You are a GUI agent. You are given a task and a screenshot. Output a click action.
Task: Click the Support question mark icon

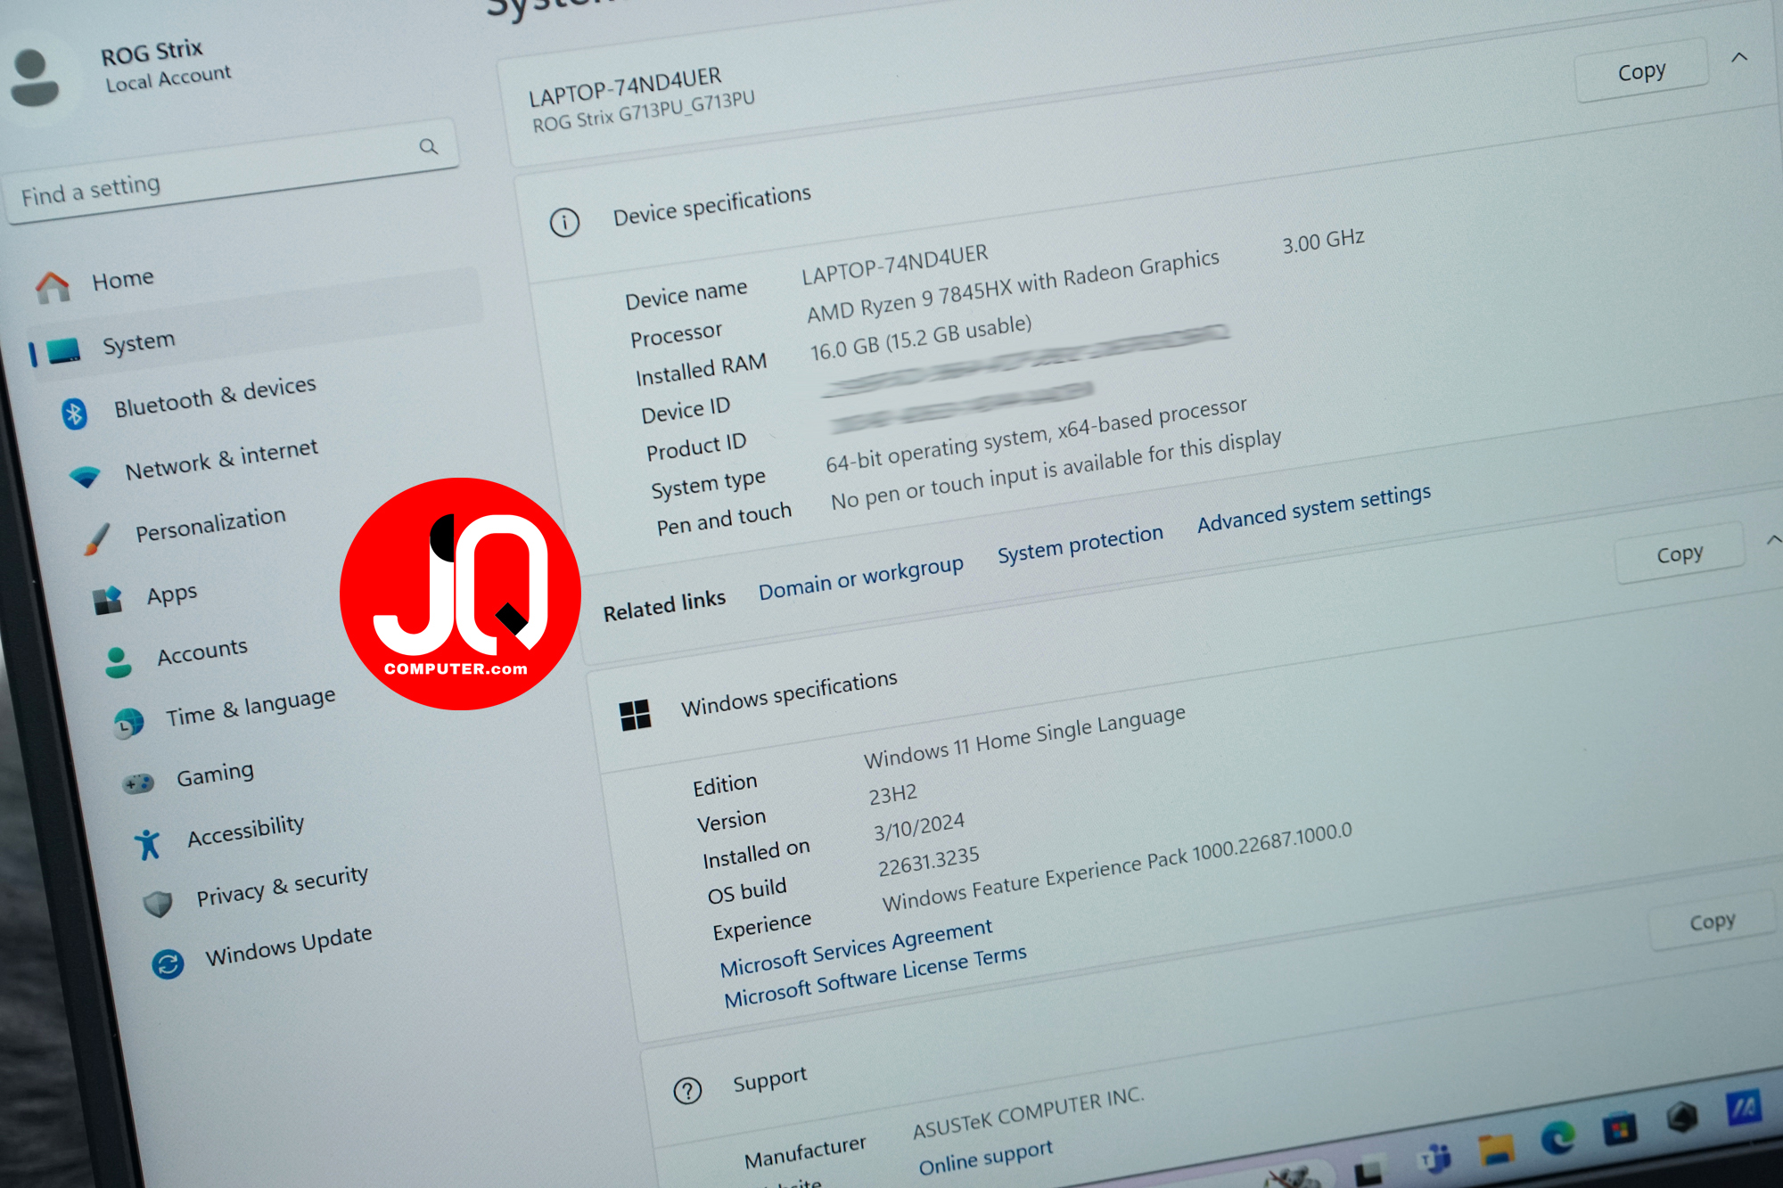click(x=687, y=1090)
